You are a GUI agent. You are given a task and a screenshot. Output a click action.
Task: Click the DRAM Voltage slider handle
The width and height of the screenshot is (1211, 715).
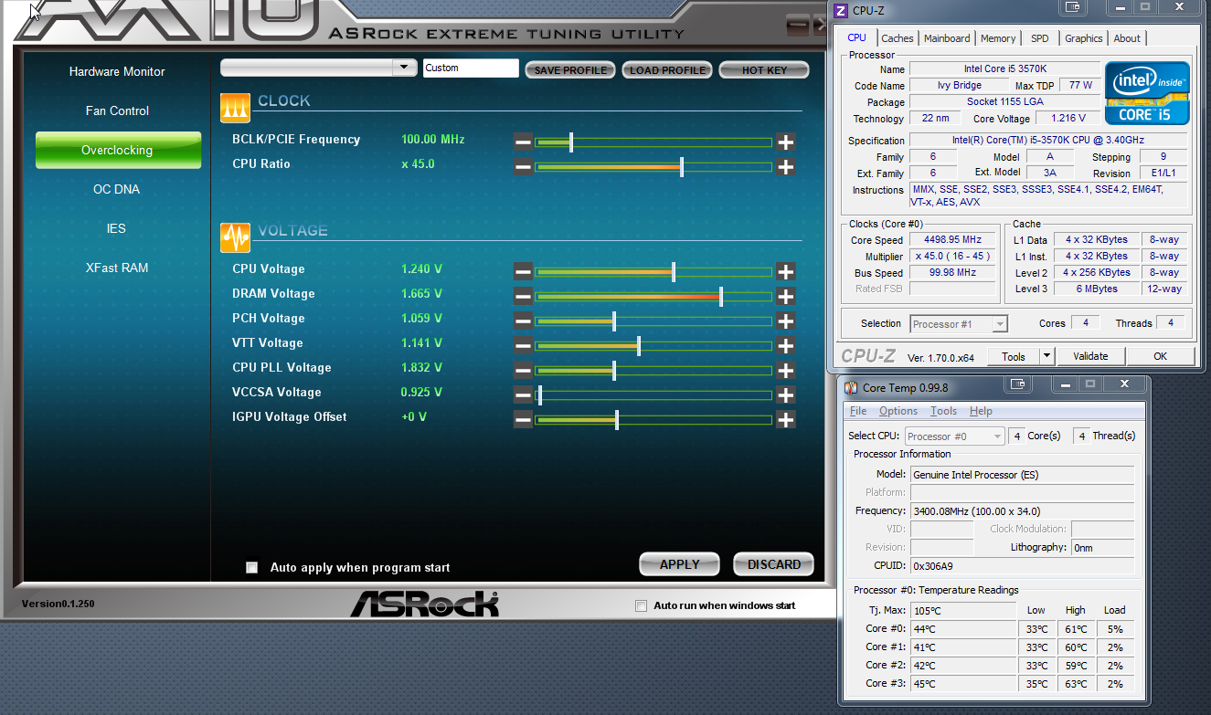[x=721, y=297]
